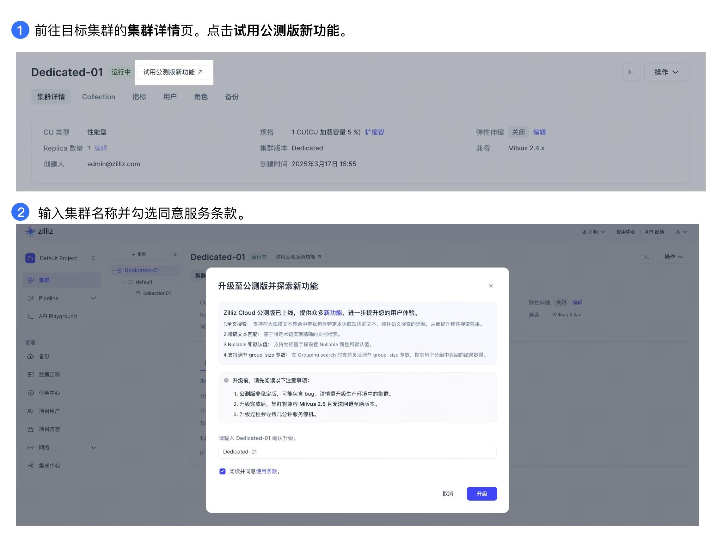
Task: Click the 升级 button in the dialog
Action: pyautogui.click(x=482, y=494)
